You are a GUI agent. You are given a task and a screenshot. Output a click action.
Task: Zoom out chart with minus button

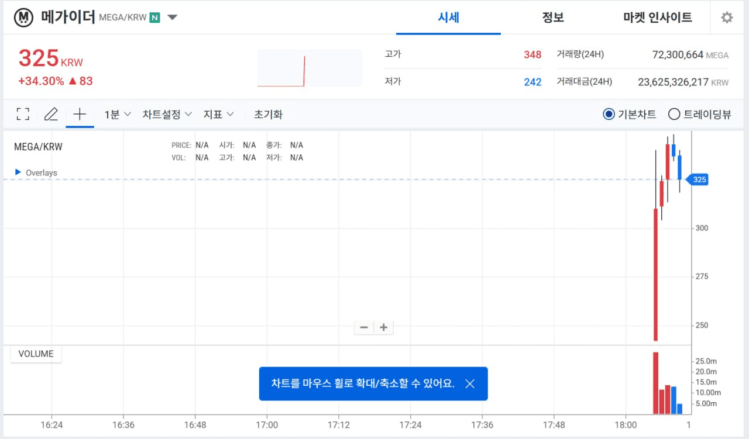coord(364,327)
